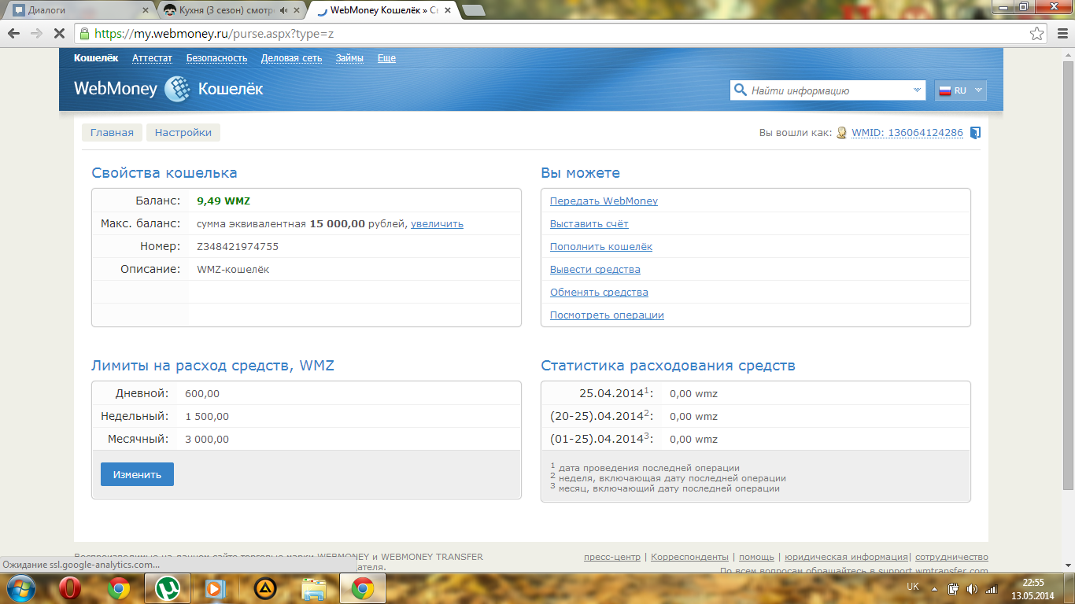Viewport: 1075px width, 604px height.
Task: Open the RU language dropdown
Action: tap(960, 90)
